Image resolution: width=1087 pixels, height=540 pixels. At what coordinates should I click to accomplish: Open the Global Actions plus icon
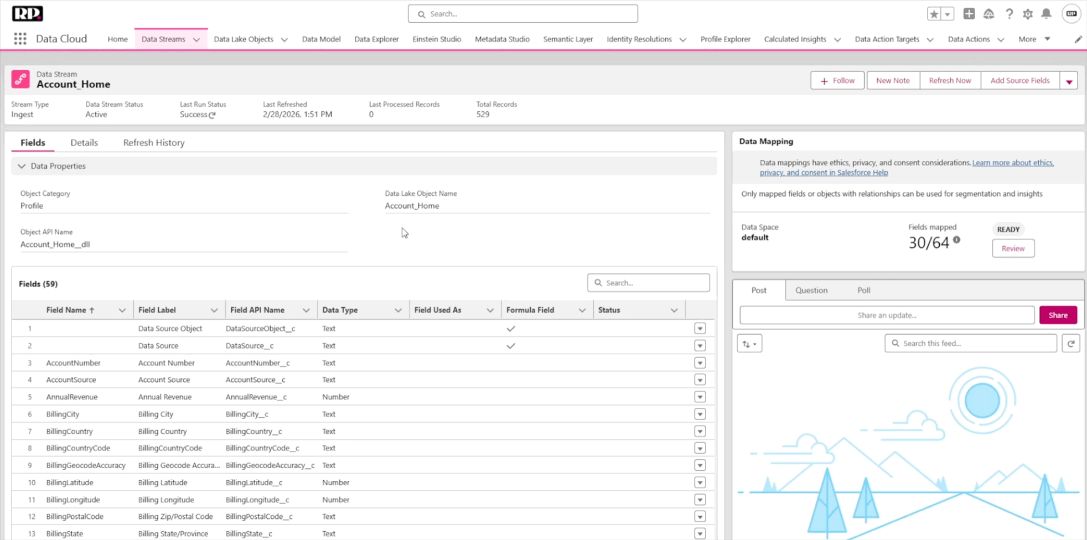click(x=969, y=14)
